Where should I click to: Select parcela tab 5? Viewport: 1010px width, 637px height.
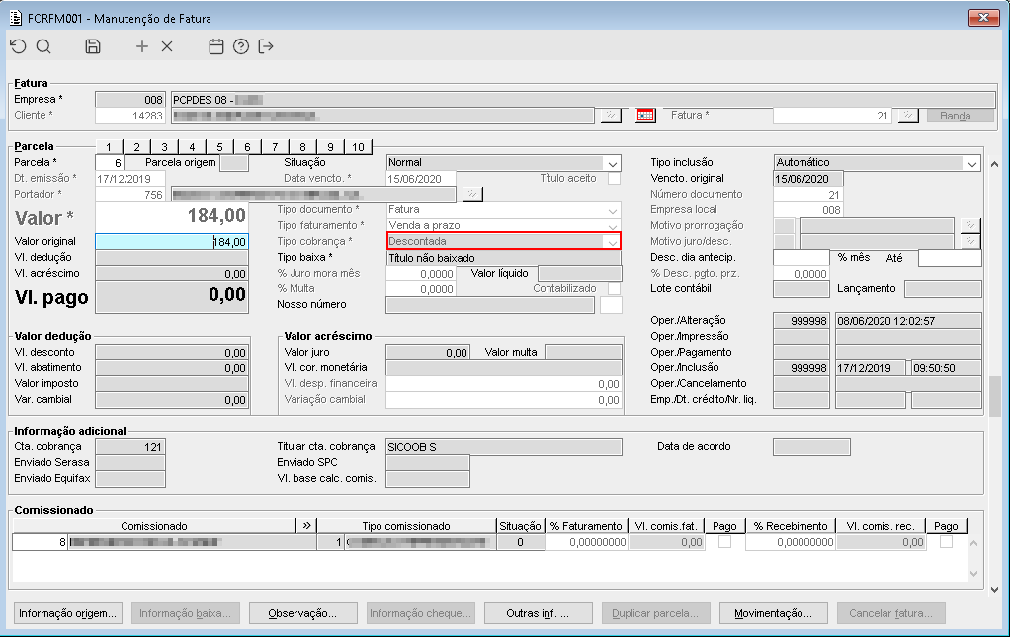click(x=219, y=147)
